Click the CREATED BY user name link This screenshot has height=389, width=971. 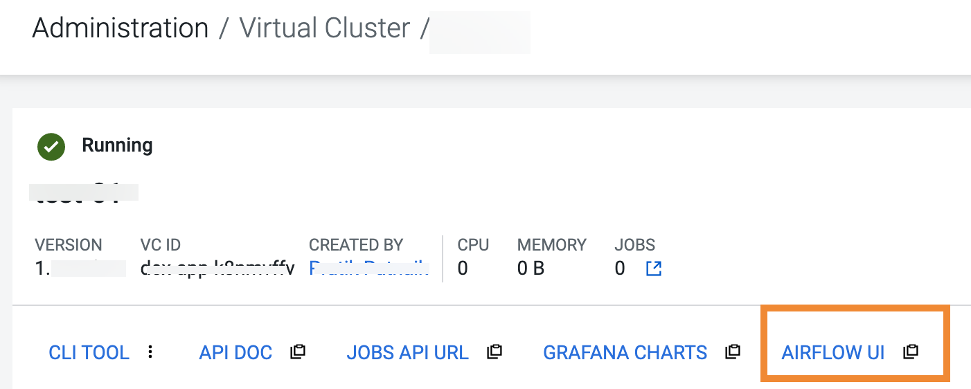click(368, 269)
